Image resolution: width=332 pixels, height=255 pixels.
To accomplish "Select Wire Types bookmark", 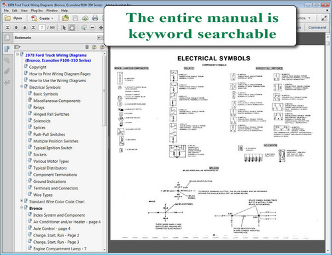I will point(42,195).
